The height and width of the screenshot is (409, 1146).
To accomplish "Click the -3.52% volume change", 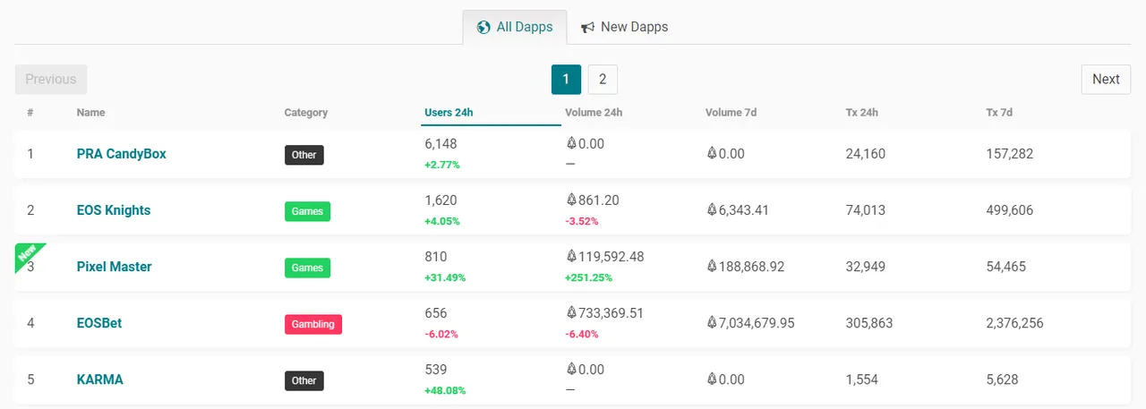I will (x=582, y=221).
